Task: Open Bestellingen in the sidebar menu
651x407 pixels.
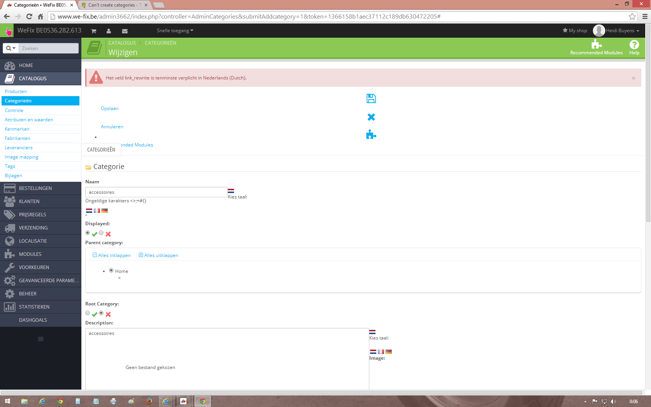Action: 41,188
